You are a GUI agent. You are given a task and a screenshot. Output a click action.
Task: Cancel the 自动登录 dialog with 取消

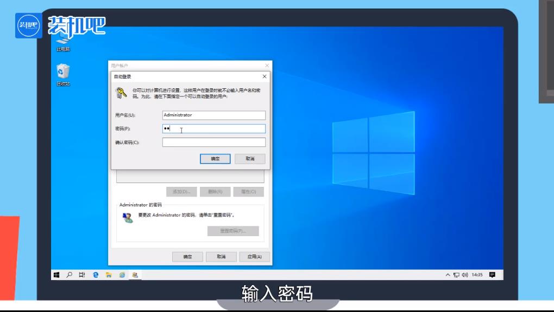[x=250, y=159]
